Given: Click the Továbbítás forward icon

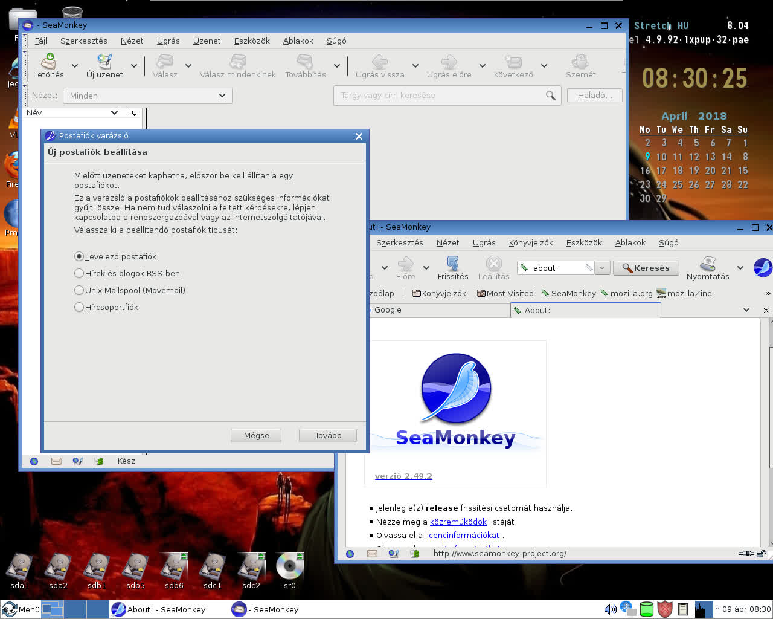Looking at the screenshot, I should point(305,61).
